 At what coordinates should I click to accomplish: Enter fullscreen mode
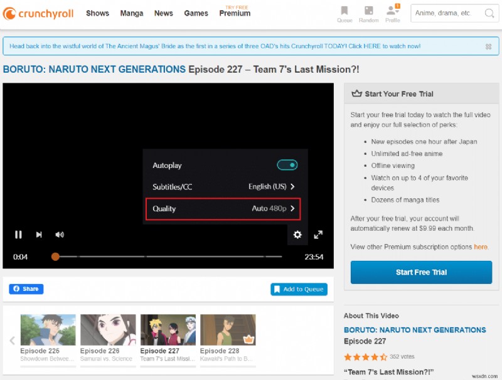pos(319,235)
